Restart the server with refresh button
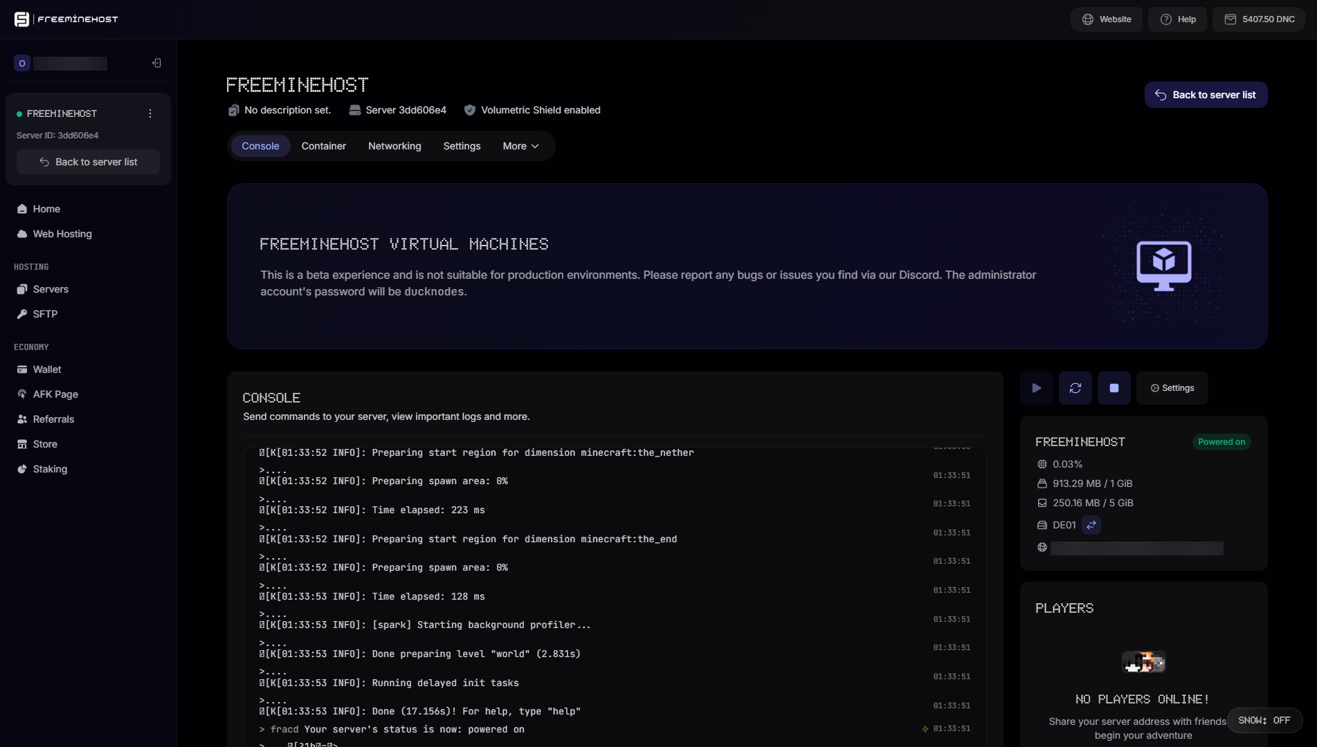The height and width of the screenshot is (747, 1317). pyautogui.click(x=1075, y=388)
